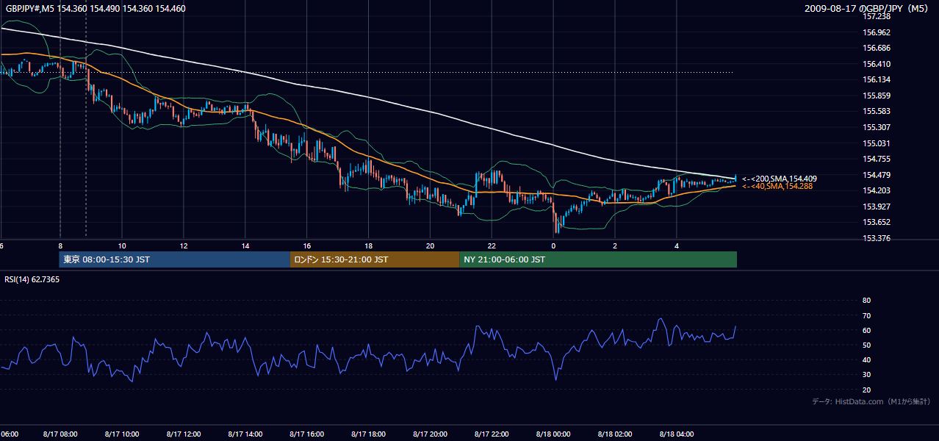
Task: Select the ロンドン 15:30-21:00 JST session bar
Action: tap(375, 259)
